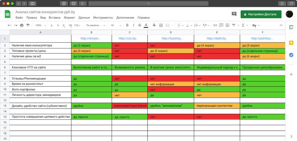The height and width of the screenshot is (141, 297).
Task: Open comment history icon
Action: (x=234, y=14)
